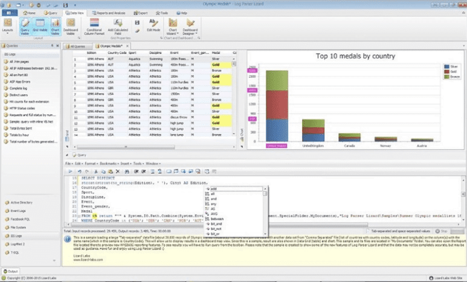The height and width of the screenshot is (282, 467).
Task: Open Conditional Column Format
Action: pyautogui.click(x=94, y=27)
